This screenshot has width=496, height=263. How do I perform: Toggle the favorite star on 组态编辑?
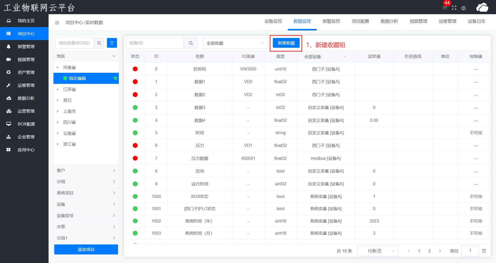click(x=115, y=78)
